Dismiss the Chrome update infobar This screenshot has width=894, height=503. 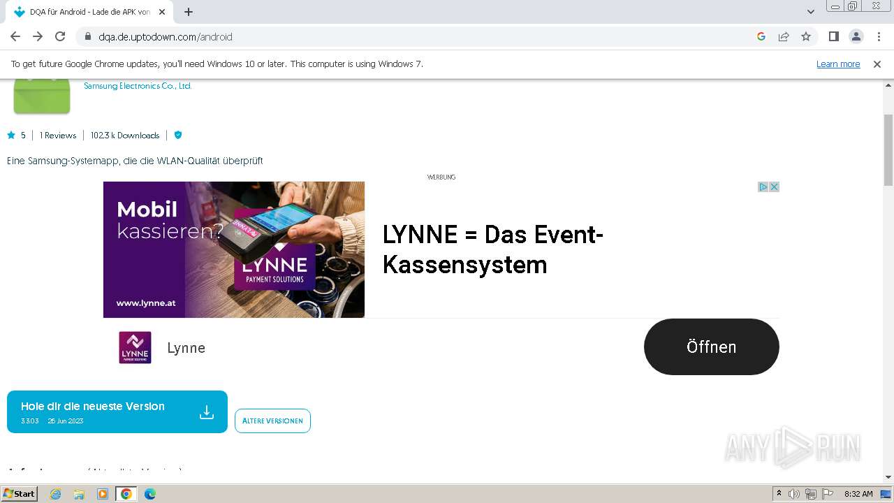pos(877,64)
